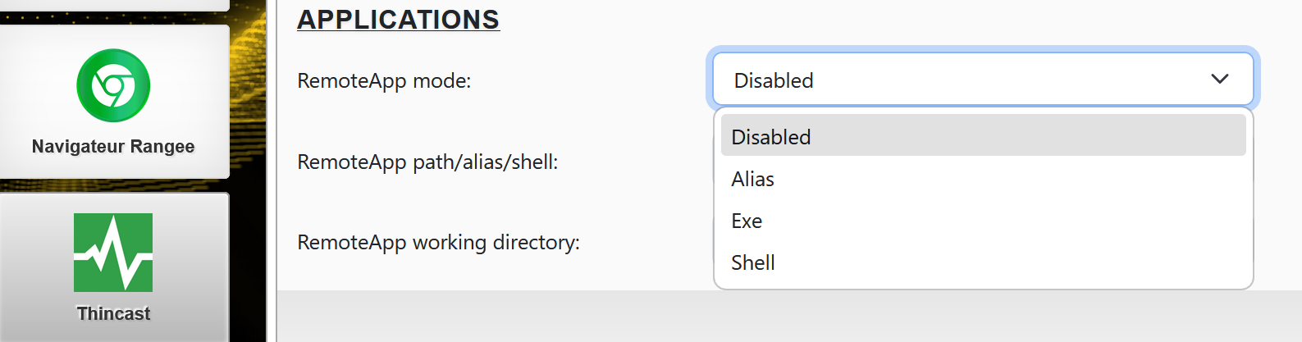The width and height of the screenshot is (1302, 342).
Task: Click the "RemoteApp mode:" field label
Action: coord(384,80)
